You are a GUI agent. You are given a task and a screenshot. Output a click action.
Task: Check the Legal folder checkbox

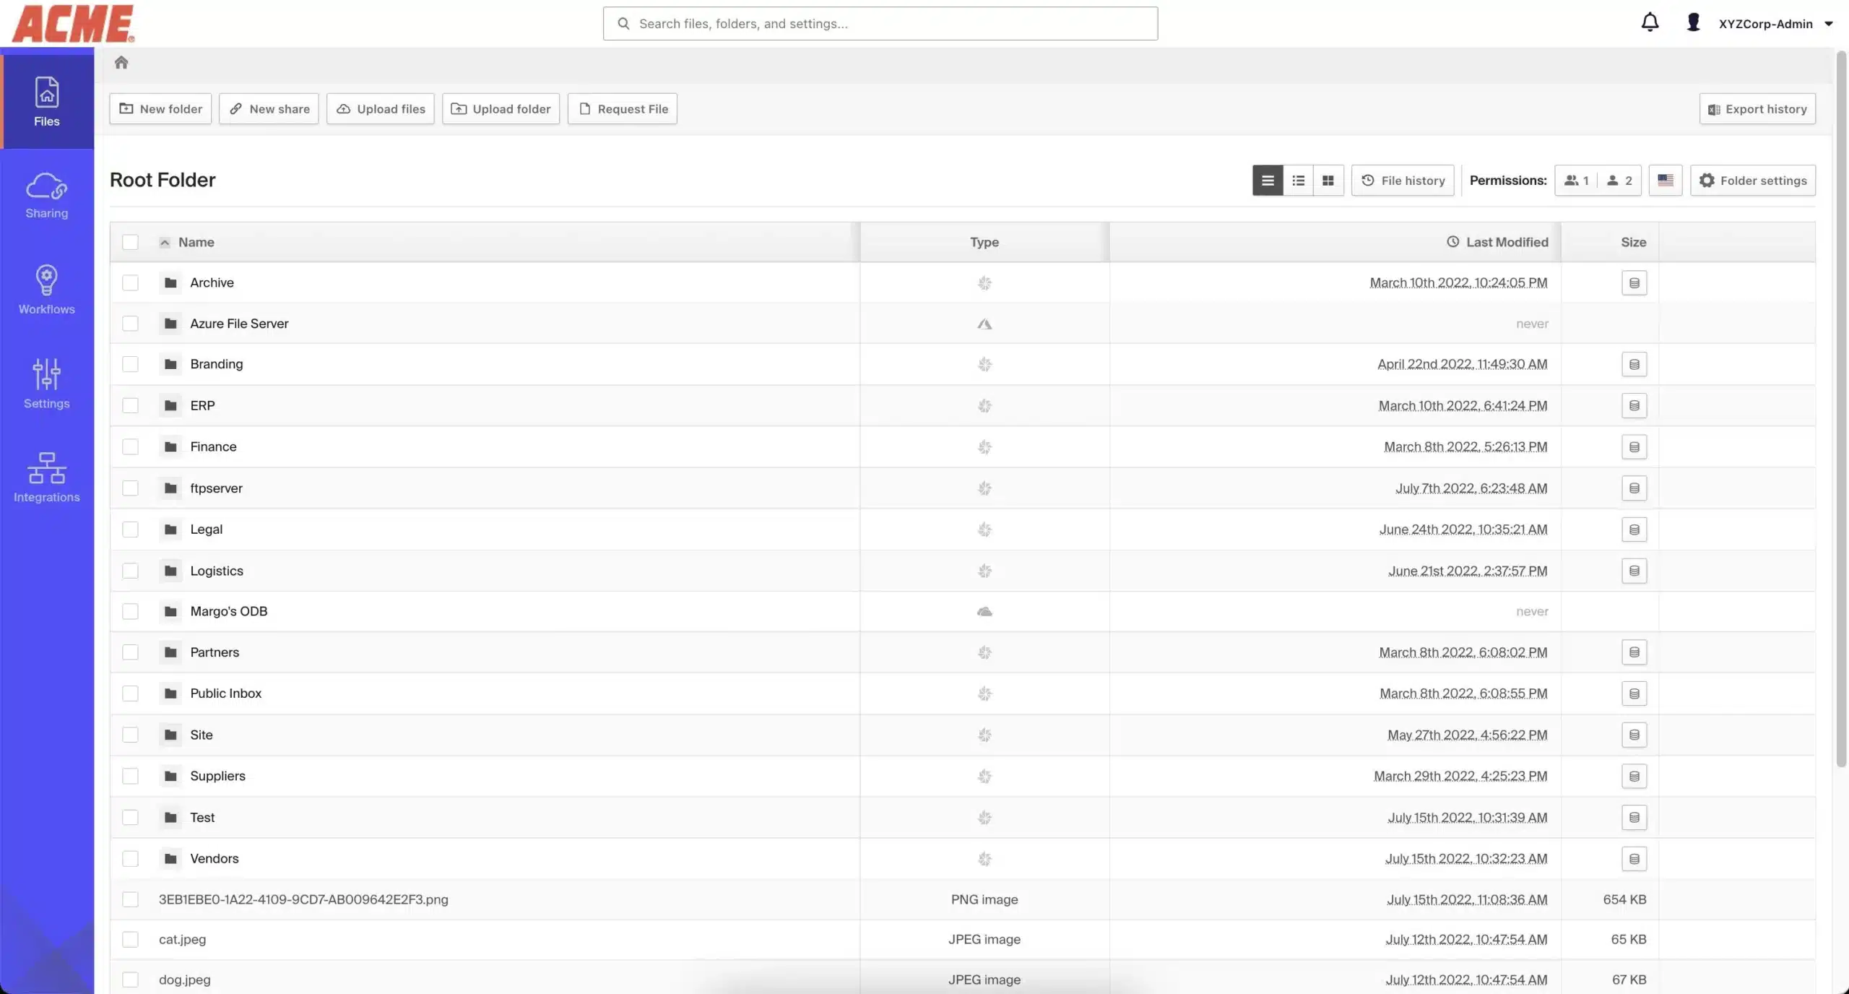point(130,530)
